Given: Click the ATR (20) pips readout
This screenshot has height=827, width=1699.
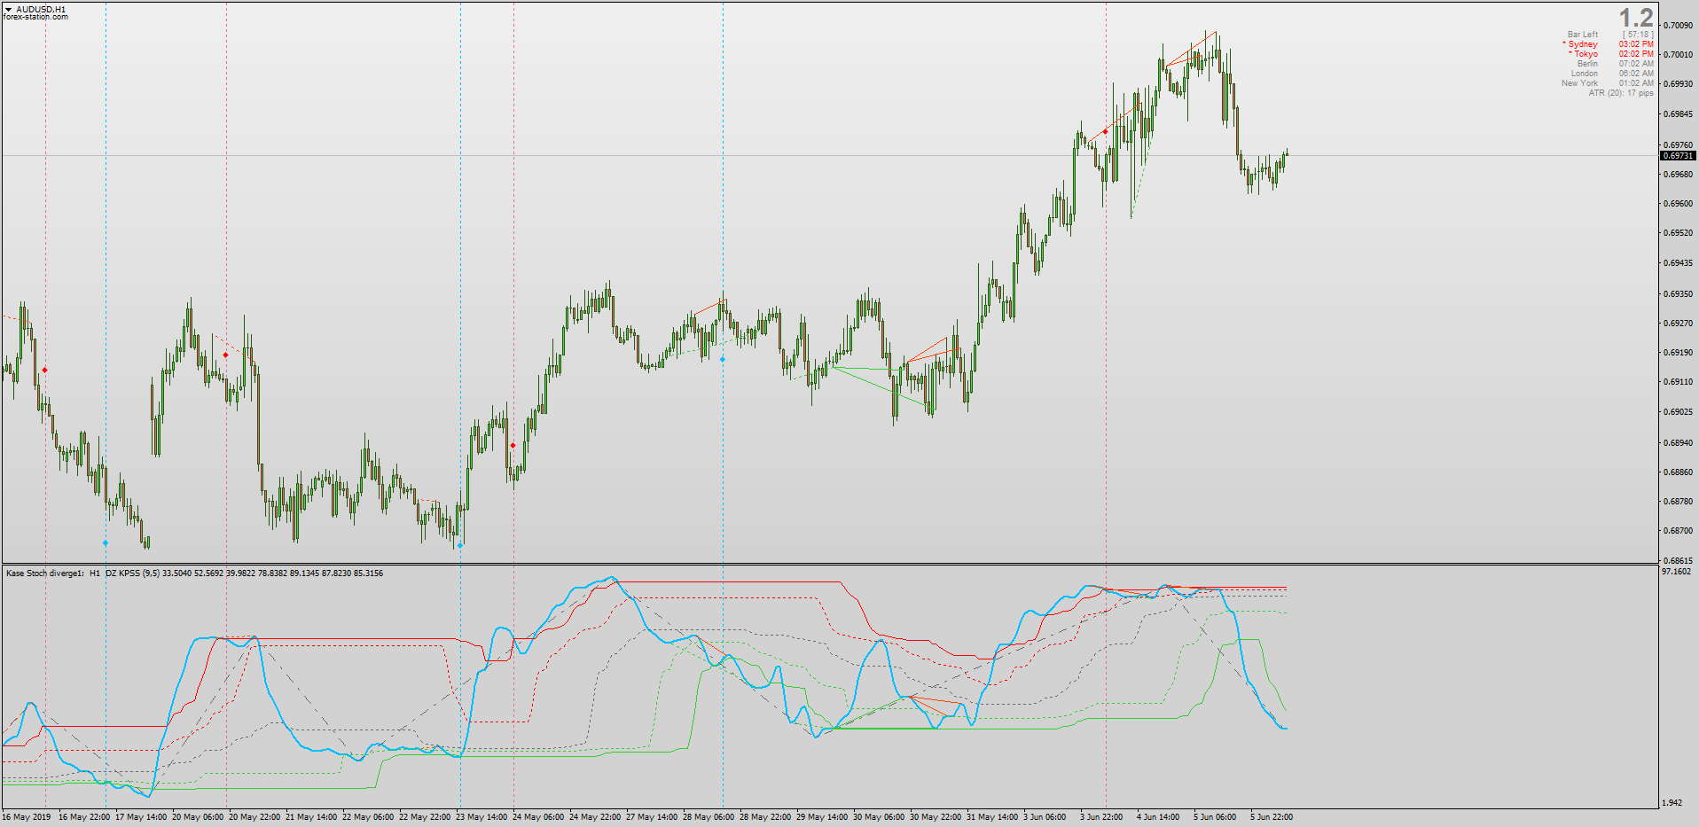Looking at the screenshot, I should pos(1621,93).
